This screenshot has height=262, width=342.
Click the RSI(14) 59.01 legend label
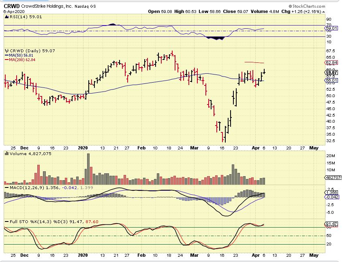[26, 17]
